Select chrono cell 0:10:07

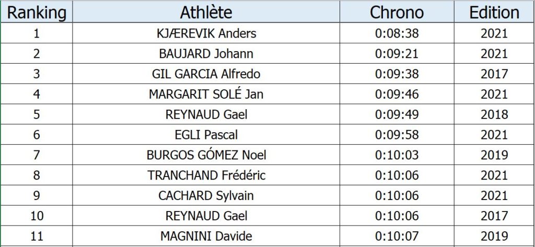click(x=397, y=236)
